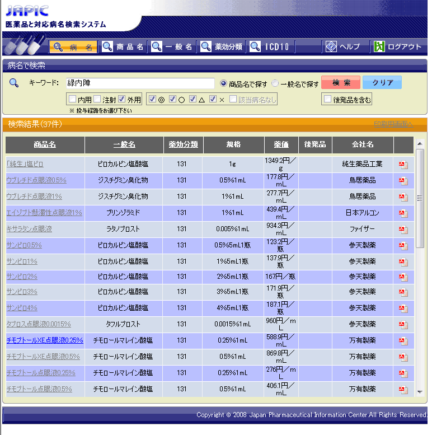Click the JAPIC logo
This screenshot has height=435, width=446.
coord(27,11)
